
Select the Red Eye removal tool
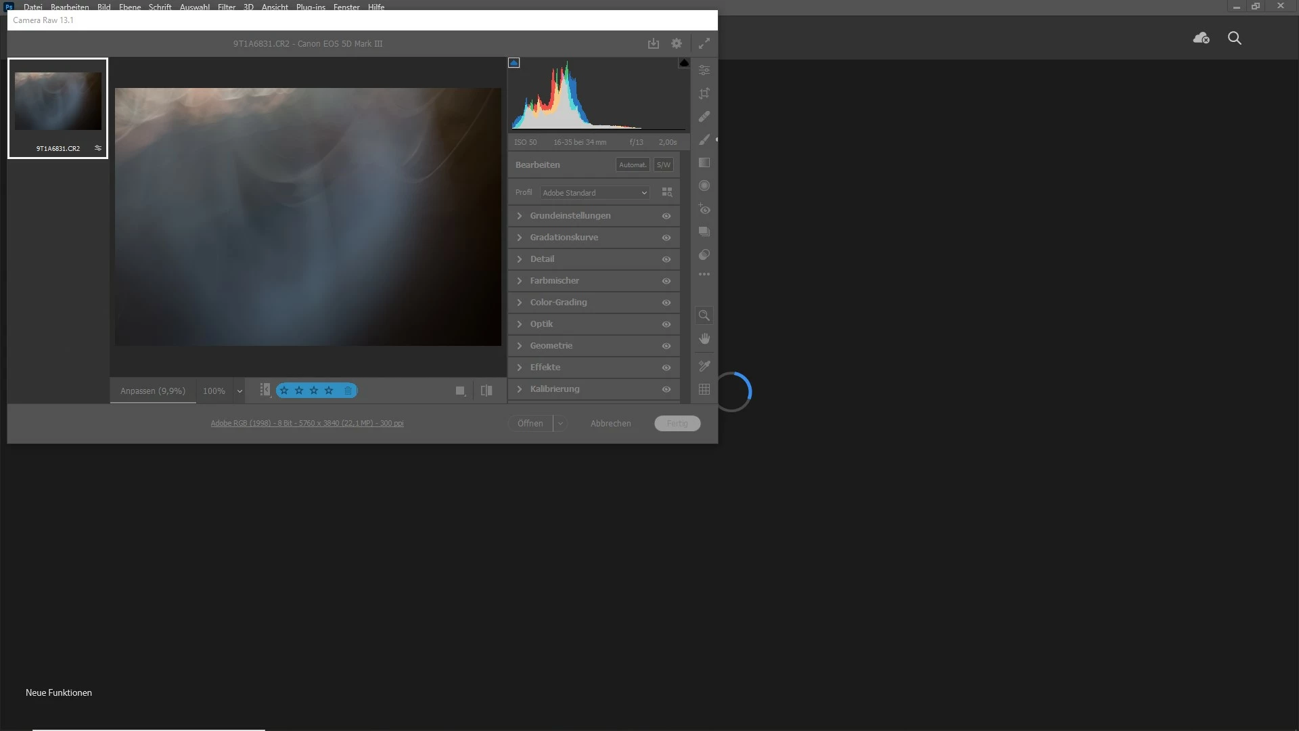pyautogui.click(x=704, y=209)
